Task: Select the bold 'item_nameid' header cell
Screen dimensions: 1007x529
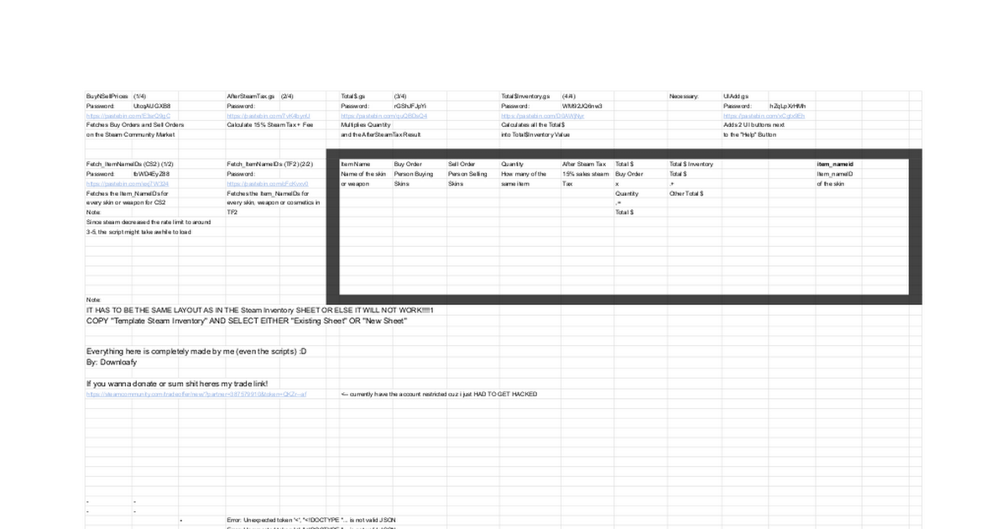Action: click(835, 164)
